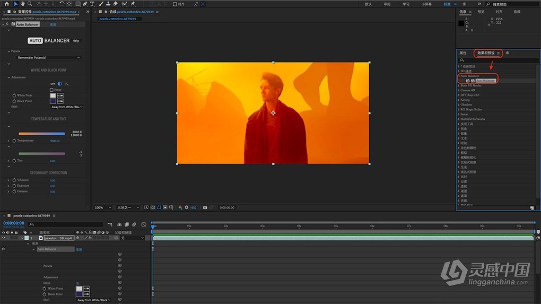Expand the Boris FX Mocha effects category
This screenshot has height=304, width=541.
(x=459, y=85)
